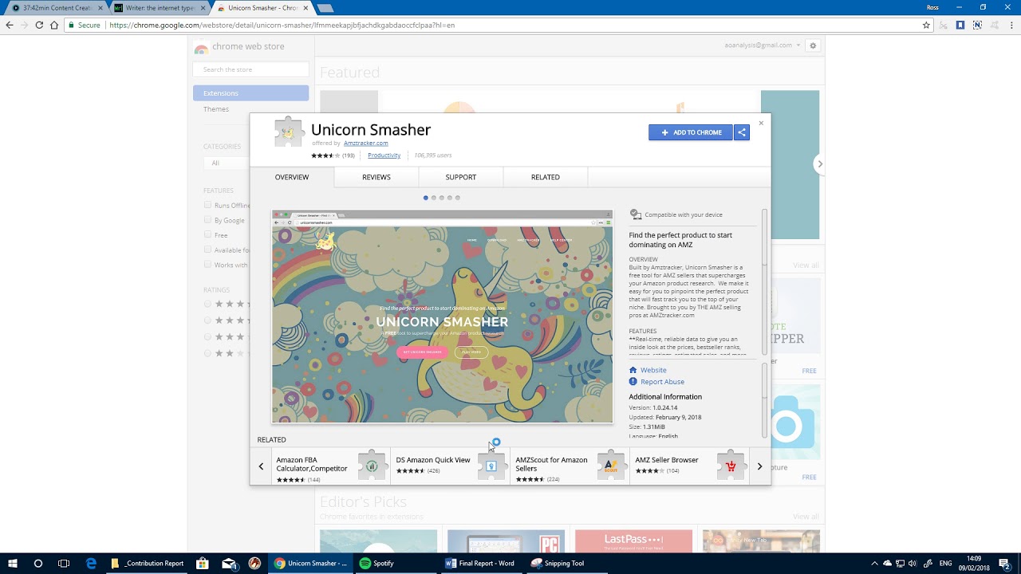Click the Productivity category link
The height and width of the screenshot is (574, 1021).
pyautogui.click(x=384, y=155)
